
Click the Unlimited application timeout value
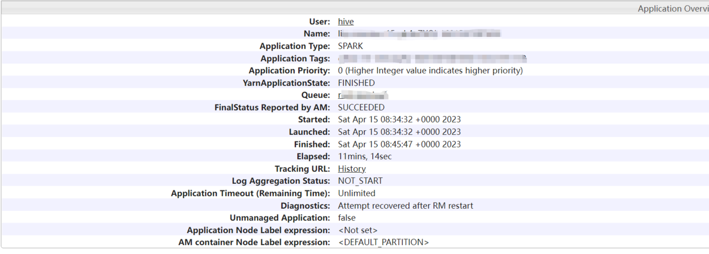click(x=356, y=193)
